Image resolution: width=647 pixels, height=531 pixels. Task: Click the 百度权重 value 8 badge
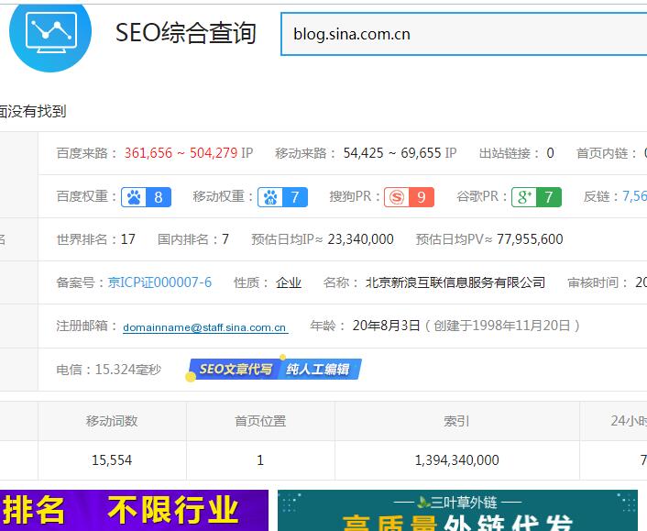(x=159, y=197)
